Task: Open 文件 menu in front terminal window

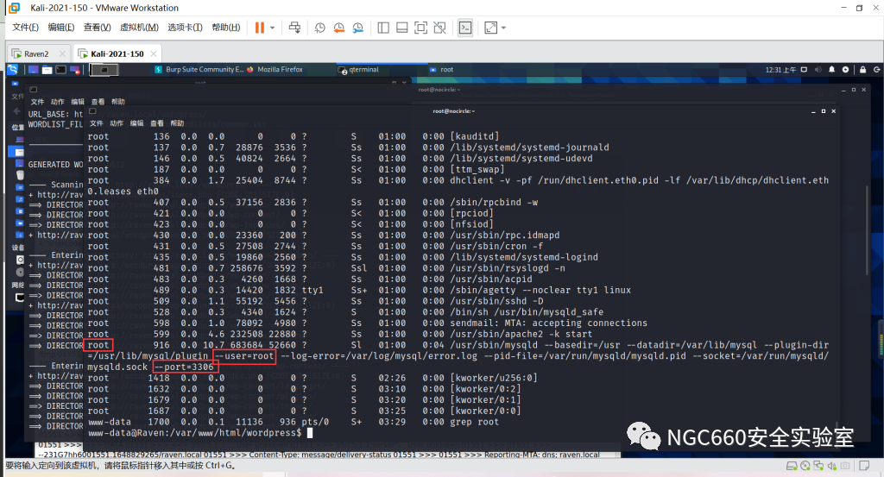Action: pos(97,123)
